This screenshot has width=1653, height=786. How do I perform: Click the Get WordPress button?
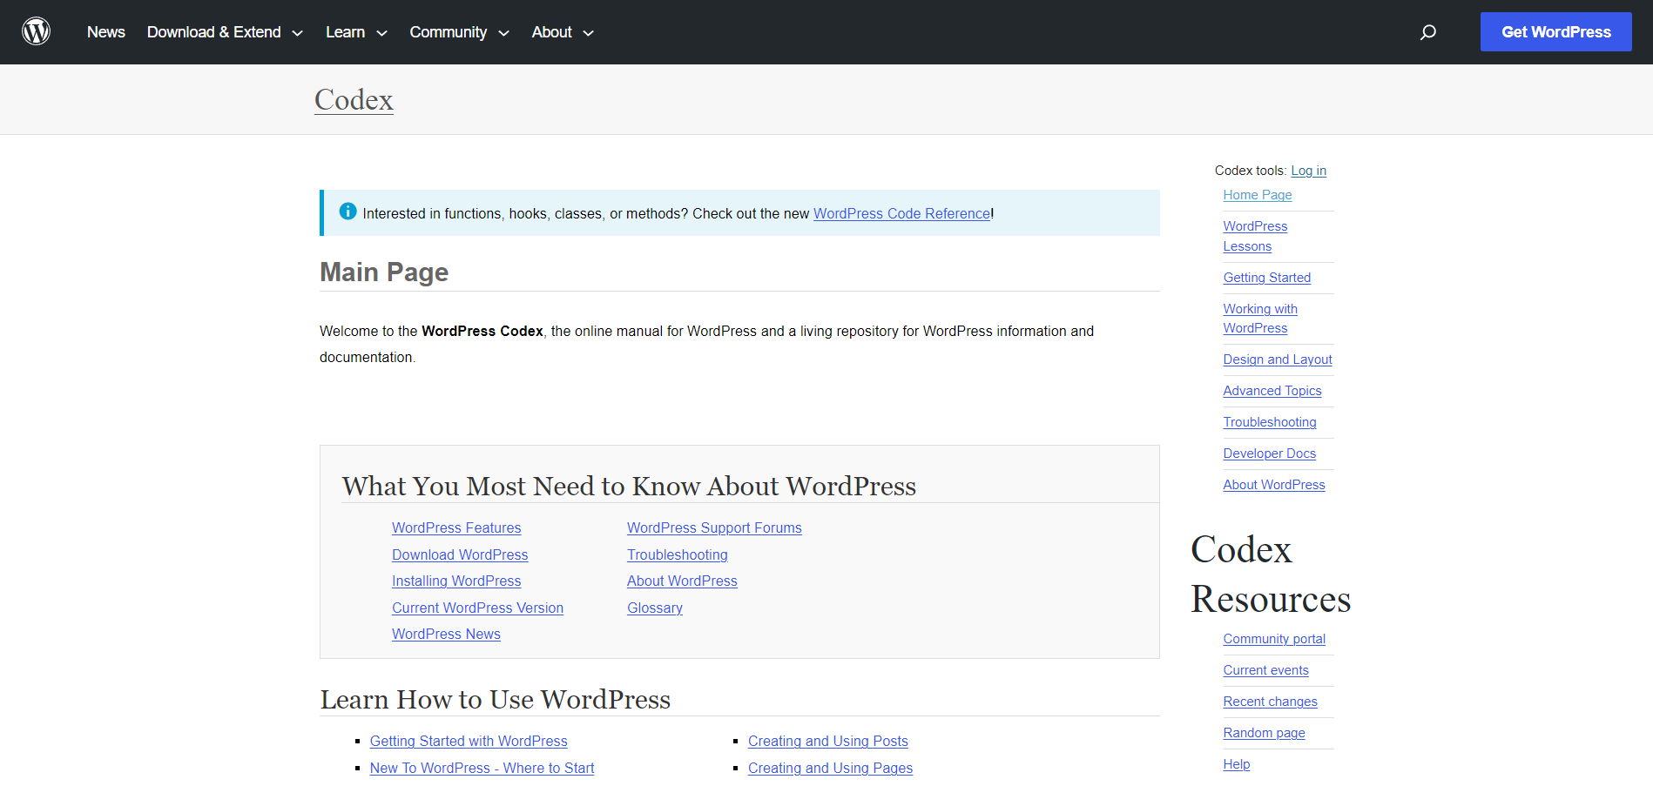click(1555, 32)
